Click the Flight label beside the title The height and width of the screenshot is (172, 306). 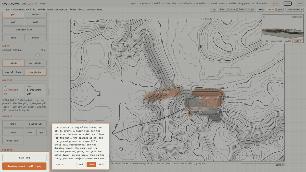coord(43,4)
